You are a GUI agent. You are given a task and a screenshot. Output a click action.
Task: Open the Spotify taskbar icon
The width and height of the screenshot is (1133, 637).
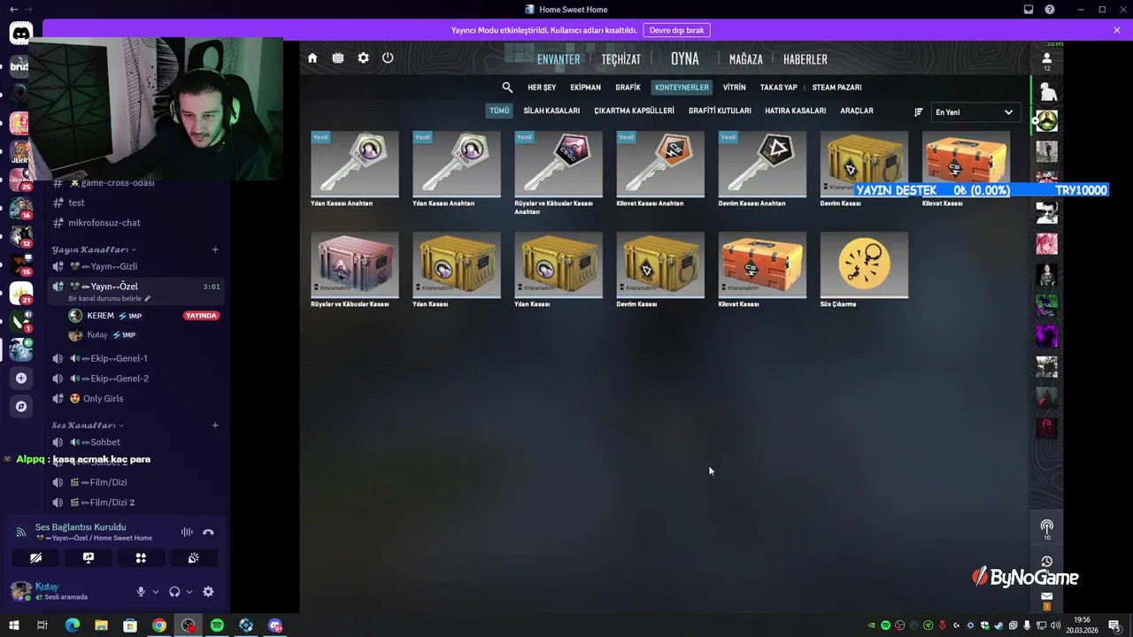[217, 625]
